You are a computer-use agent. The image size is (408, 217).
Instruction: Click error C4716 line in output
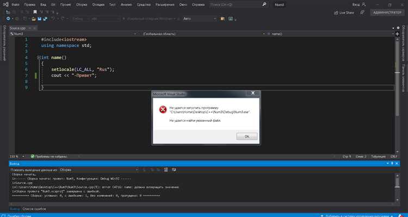tap(95, 187)
